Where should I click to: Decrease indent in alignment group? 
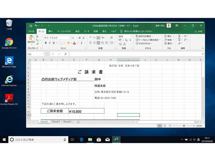(x=102, y=43)
